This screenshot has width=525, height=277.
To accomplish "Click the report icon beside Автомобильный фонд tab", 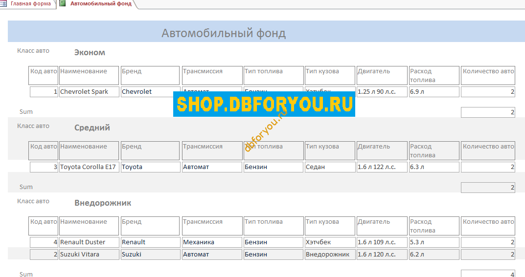I will click(x=62, y=4).
